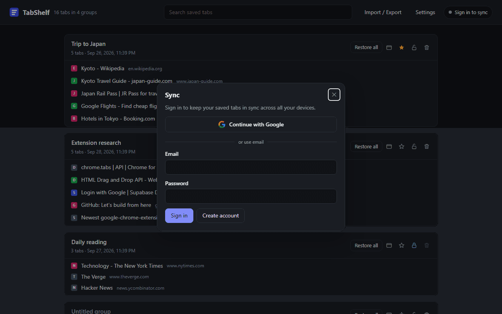Open GitHub: Let's build from here link
The width and height of the screenshot is (502, 314).
click(x=116, y=205)
